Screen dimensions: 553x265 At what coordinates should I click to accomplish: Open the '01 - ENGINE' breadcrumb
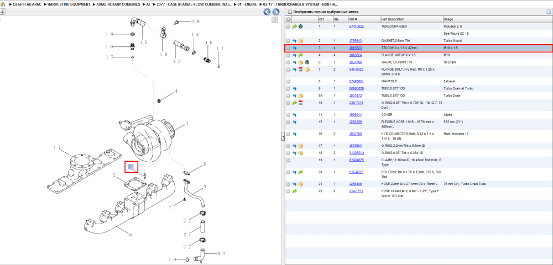coord(248,4)
